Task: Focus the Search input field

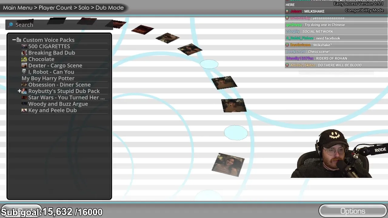Action: coord(59,25)
